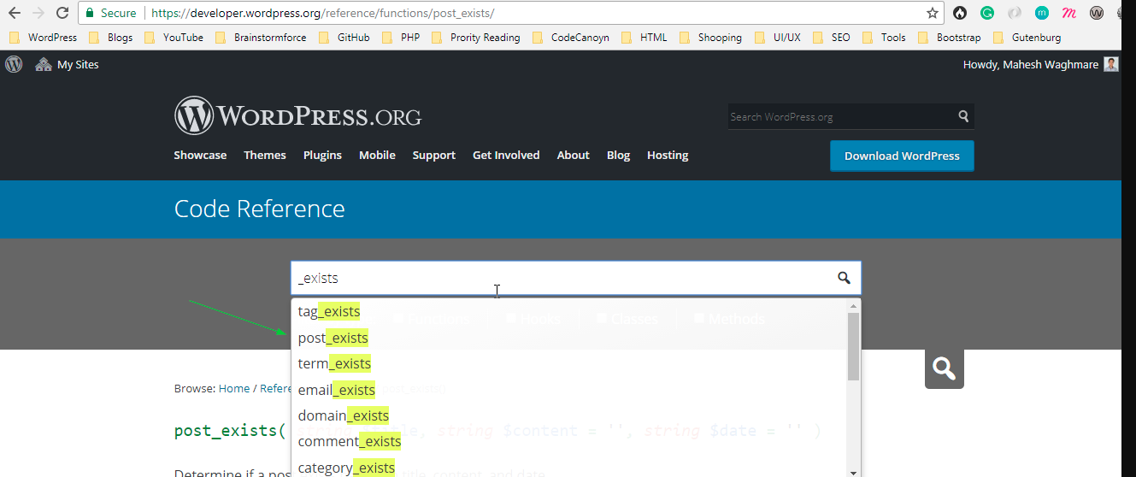Click the Download WordPress button
This screenshot has height=477, width=1136.
(902, 156)
